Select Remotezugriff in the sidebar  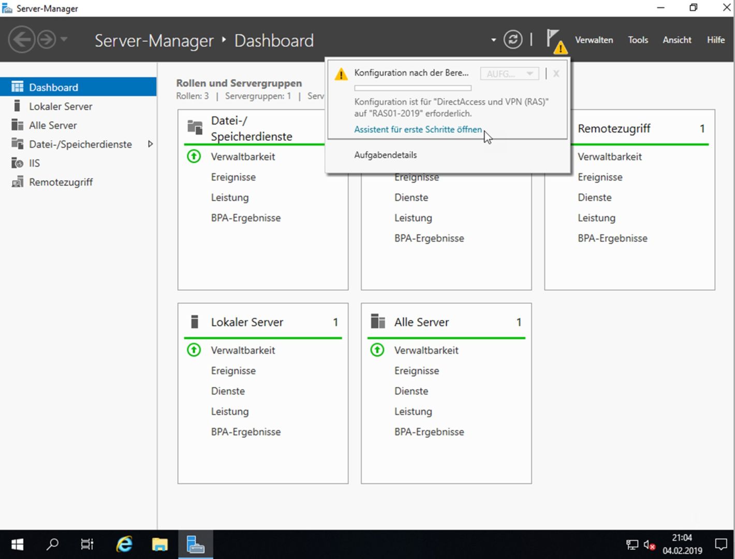78,182
